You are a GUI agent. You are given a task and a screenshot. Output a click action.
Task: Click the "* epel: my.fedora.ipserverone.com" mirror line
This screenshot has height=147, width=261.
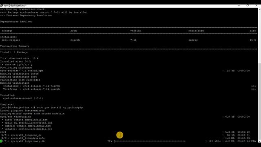coord(27,123)
